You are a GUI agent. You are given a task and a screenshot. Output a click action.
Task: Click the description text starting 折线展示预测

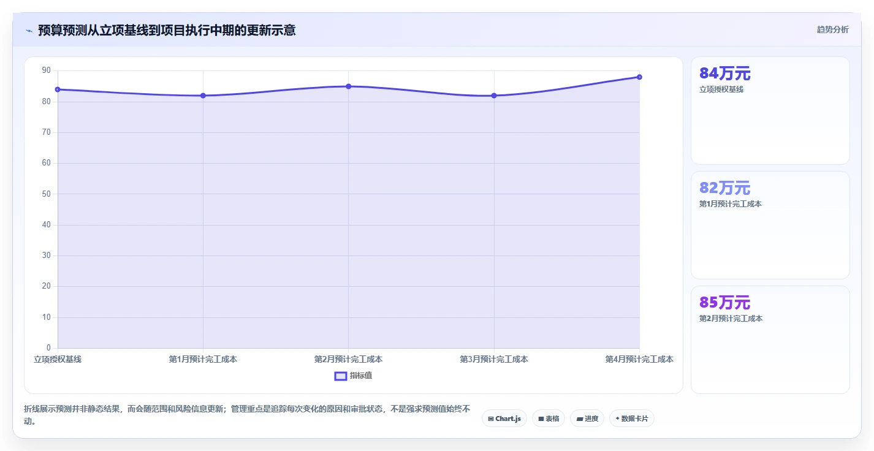tap(247, 415)
